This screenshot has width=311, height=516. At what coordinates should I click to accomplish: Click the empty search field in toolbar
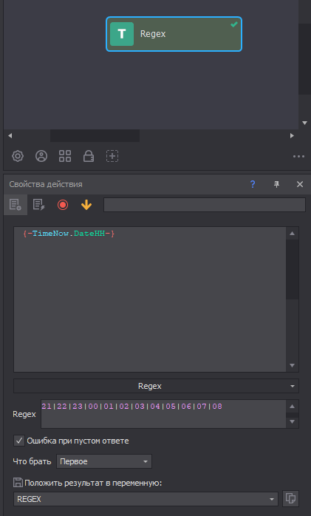(205, 205)
